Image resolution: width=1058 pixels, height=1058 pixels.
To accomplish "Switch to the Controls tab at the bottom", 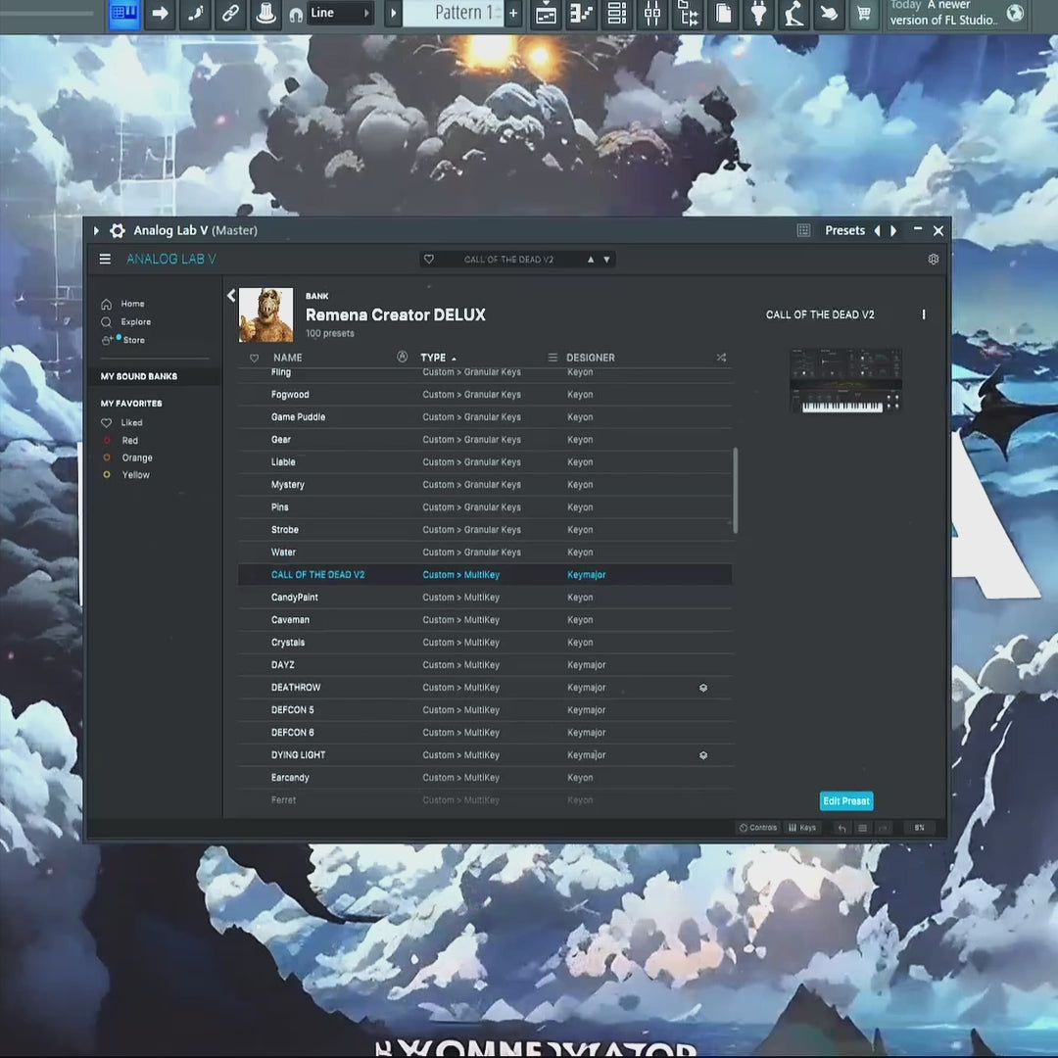I will pyautogui.click(x=757, y=827).
